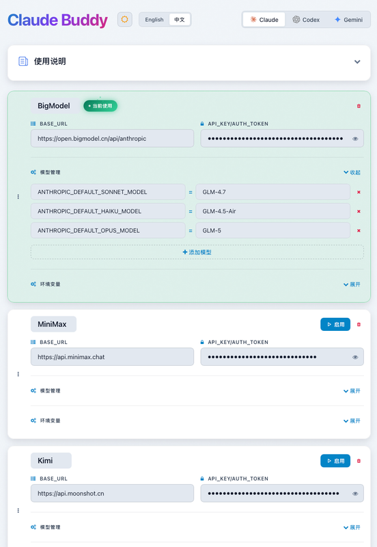Toggle the sun theme icon
Screen dimensions: 377x547
pyautogui.click(x=125, y=20)
